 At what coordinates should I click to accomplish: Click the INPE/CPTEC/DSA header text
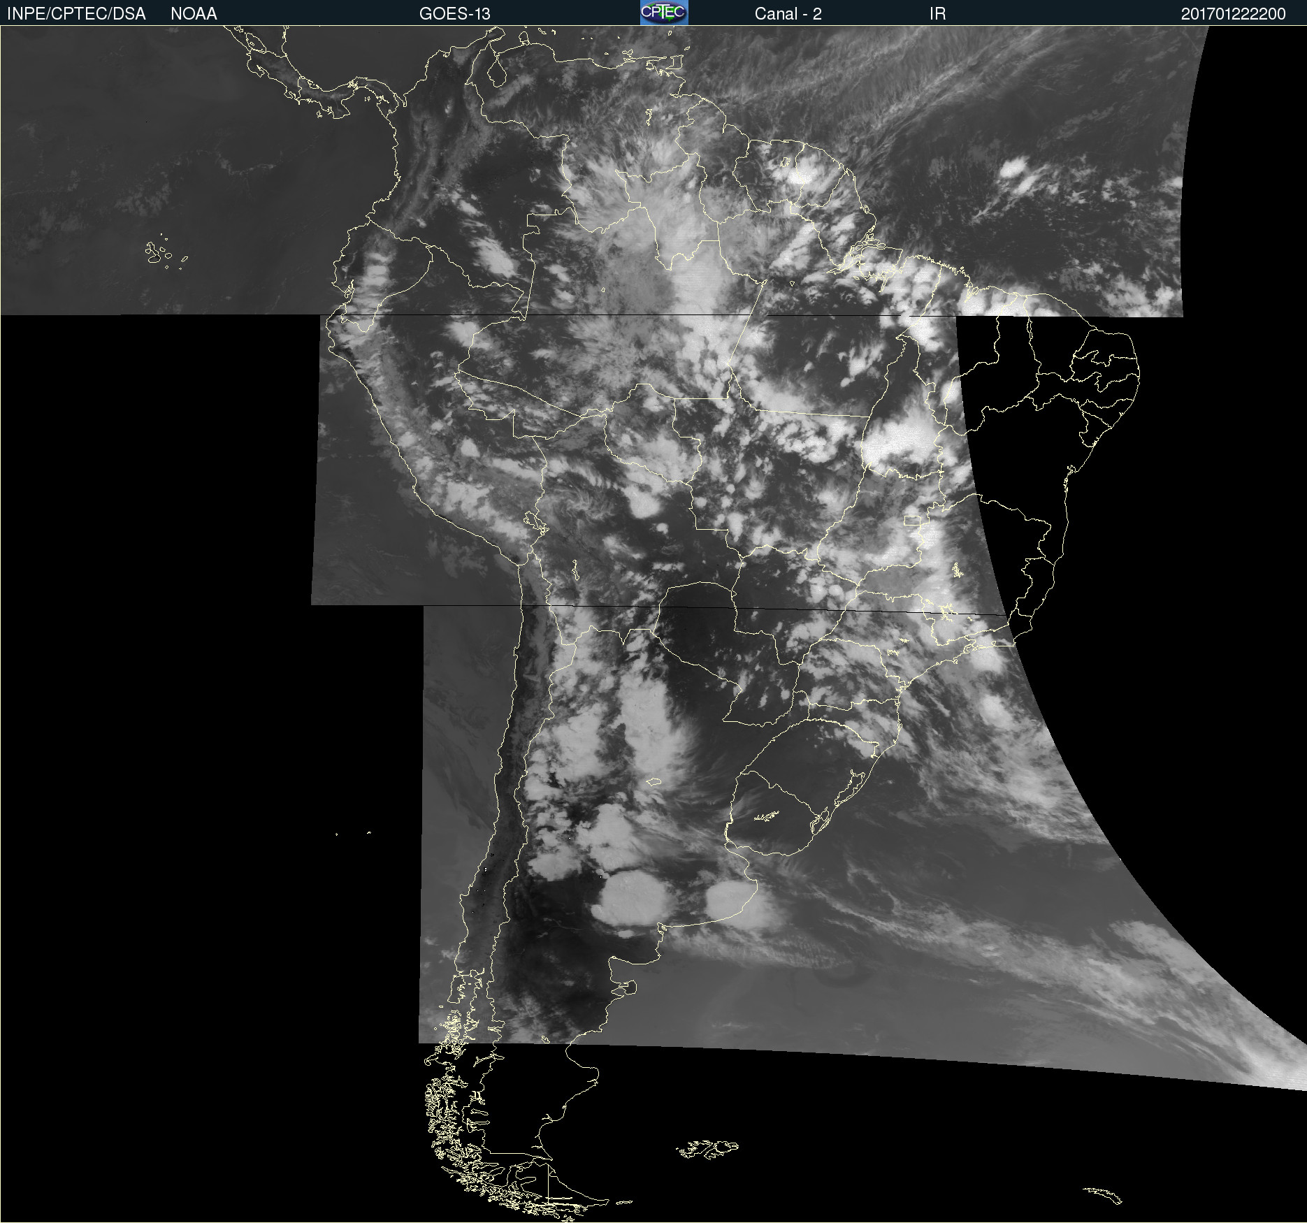(76, 14)
